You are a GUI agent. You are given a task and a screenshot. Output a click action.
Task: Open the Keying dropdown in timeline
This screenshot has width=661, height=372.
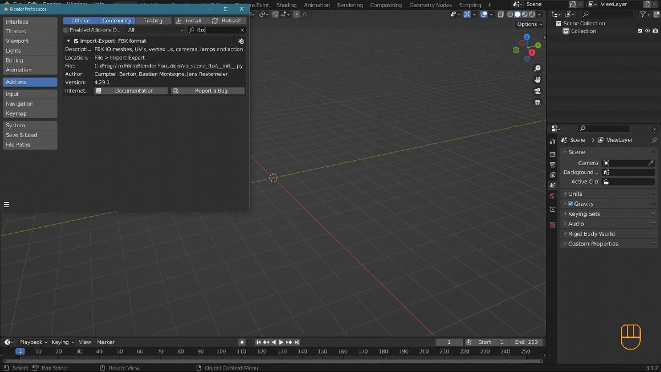[x=62, y=342]
